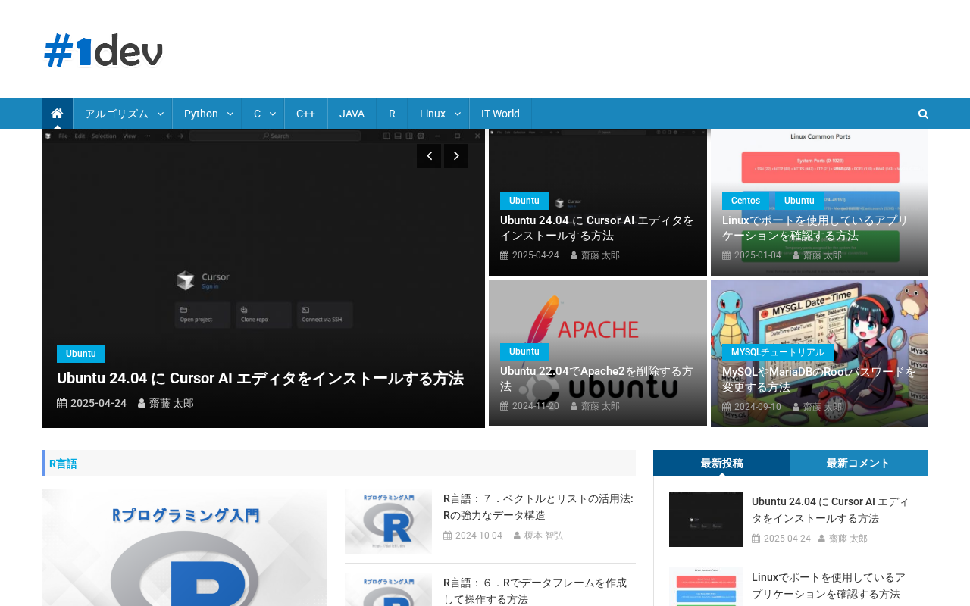Advance slider with right arrow button
The height and width of the screenshot is (606, 970).
(456, 156)
